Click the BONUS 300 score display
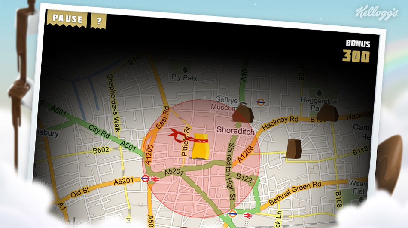 click(356, 51)
